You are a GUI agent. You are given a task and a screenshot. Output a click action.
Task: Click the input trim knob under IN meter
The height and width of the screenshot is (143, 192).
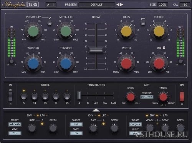click(12, 62)
